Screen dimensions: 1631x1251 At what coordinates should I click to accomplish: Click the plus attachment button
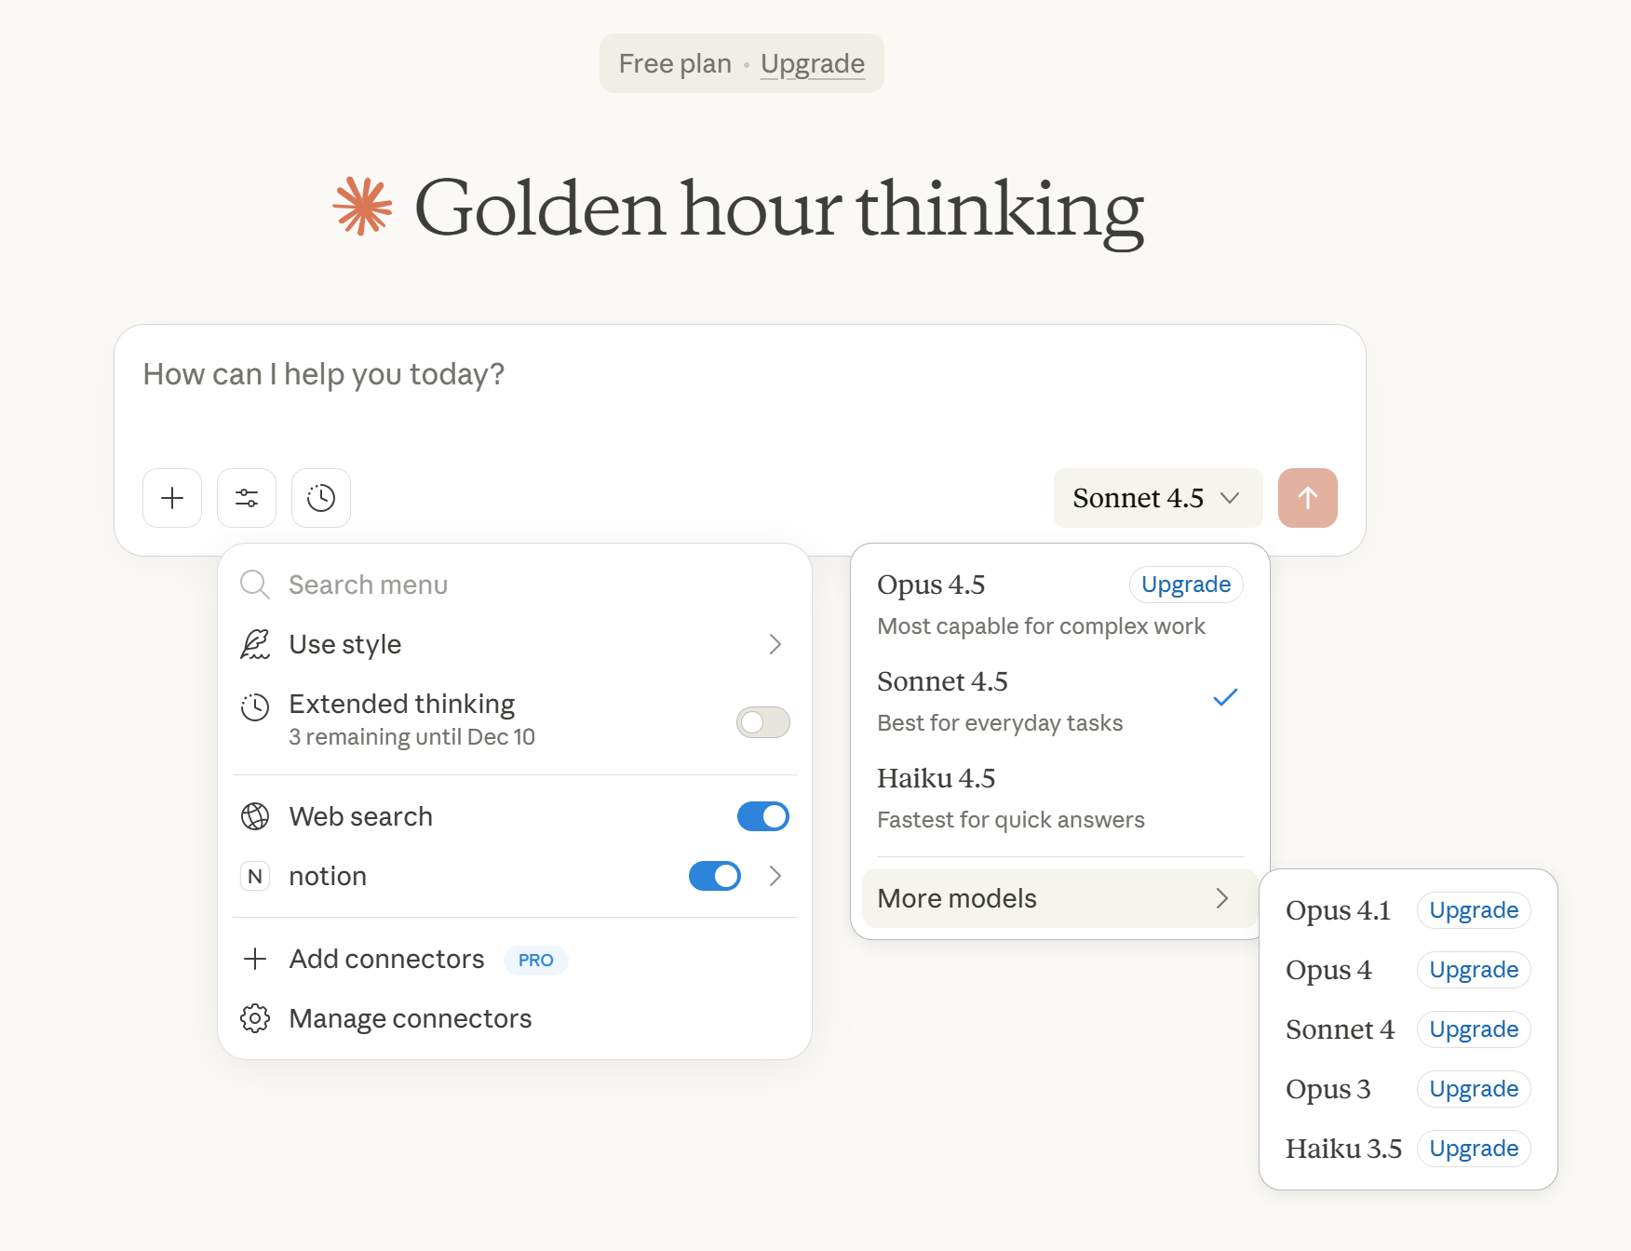click(x=172, y=498)
